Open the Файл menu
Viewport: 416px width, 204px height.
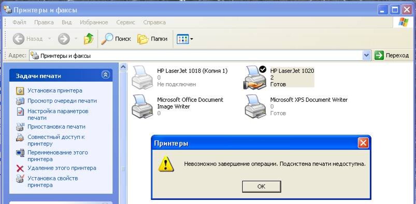[x=19, y=23]
